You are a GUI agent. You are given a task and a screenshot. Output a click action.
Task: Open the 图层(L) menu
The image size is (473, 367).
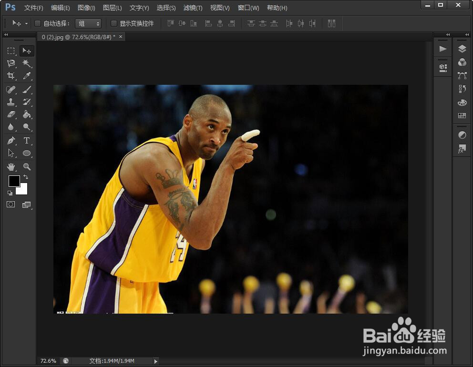pos(112,8)
